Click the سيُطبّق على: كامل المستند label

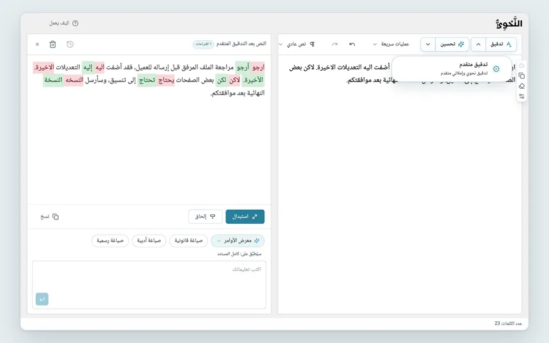coord(239,254)
